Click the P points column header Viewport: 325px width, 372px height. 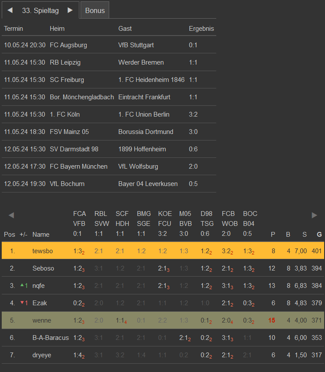(x=273, y=235)
